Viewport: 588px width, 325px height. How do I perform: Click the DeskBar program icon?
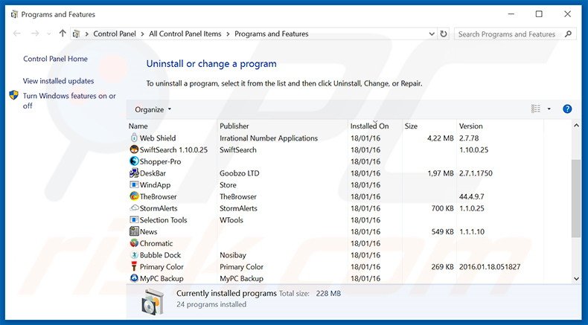134,173
